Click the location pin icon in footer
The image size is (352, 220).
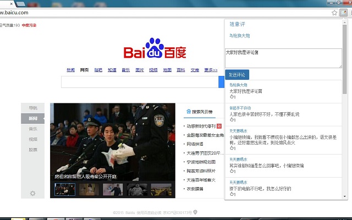click(x=195, y=212)
